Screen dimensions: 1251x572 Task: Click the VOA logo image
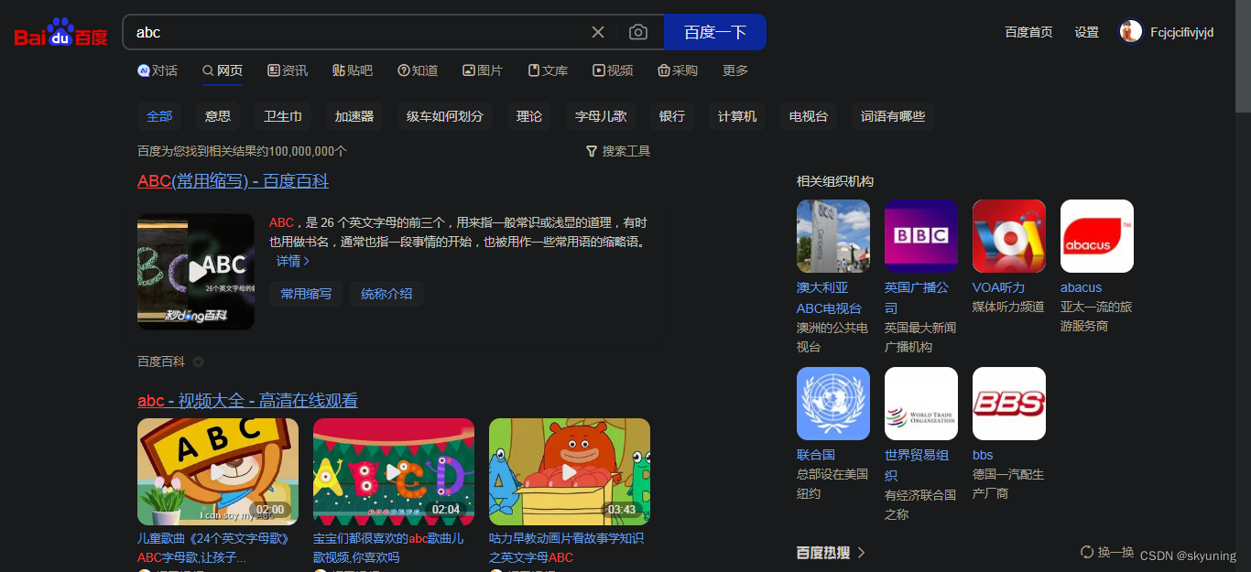[1009, 236]
